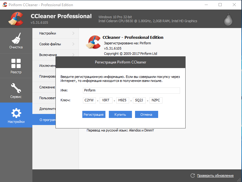Open the Сервис (Tools) wrench section
242x182 pixels.
pos(16,91)
